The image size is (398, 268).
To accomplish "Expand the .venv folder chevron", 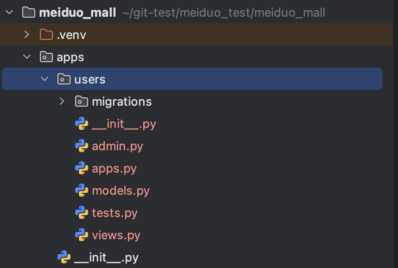I will (x=27, y=35).
